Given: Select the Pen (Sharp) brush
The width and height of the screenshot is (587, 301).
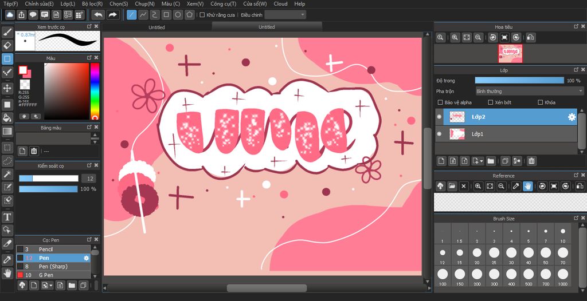Looking at the screenshot, I should pos(53,266).
